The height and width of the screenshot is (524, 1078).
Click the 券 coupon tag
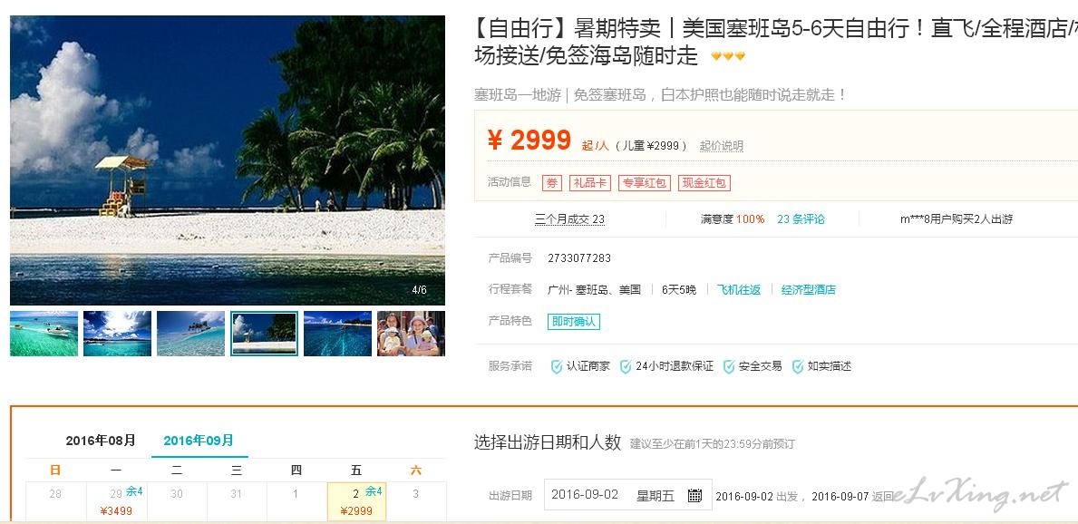tap(552, 183)
